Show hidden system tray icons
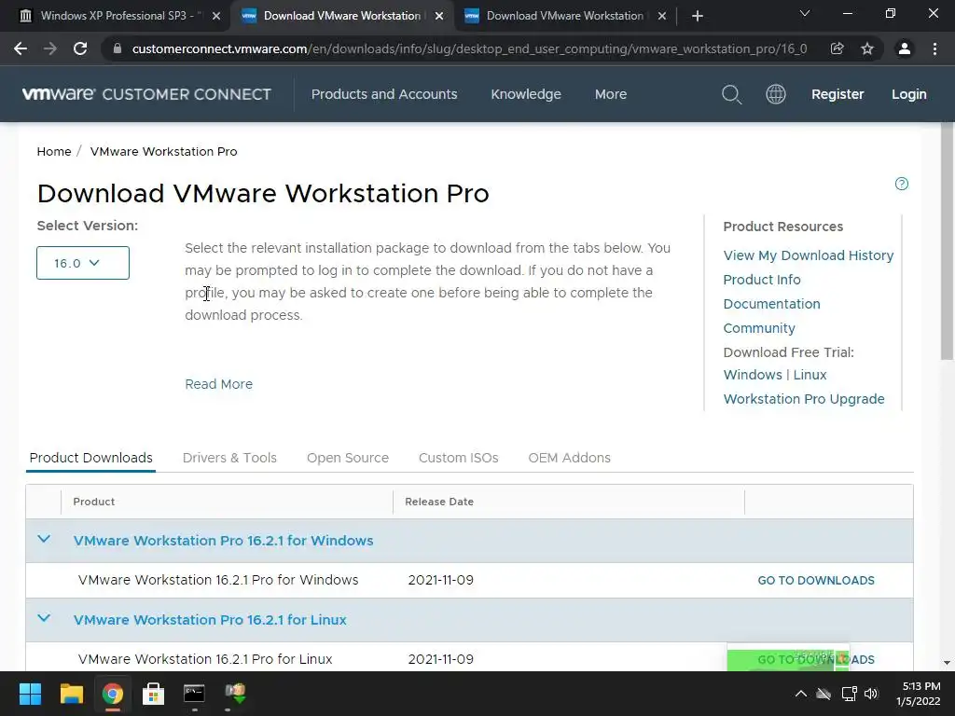The width and height of the screenshot is (955, 716). click(801, 694)
